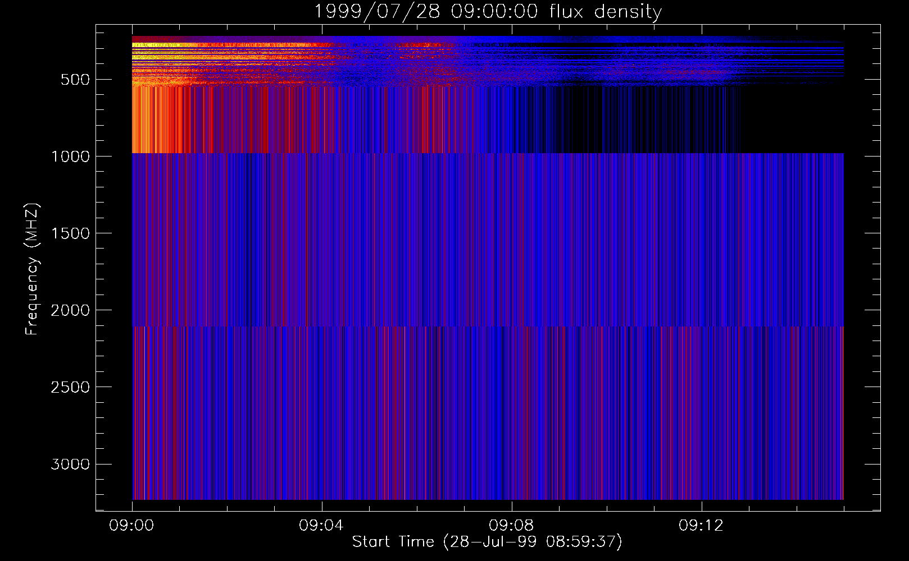Click the lower spectrogram band at 2500 MHz above 09:04
This screenshot has height=561, width=909.
[x=321, y=387]
